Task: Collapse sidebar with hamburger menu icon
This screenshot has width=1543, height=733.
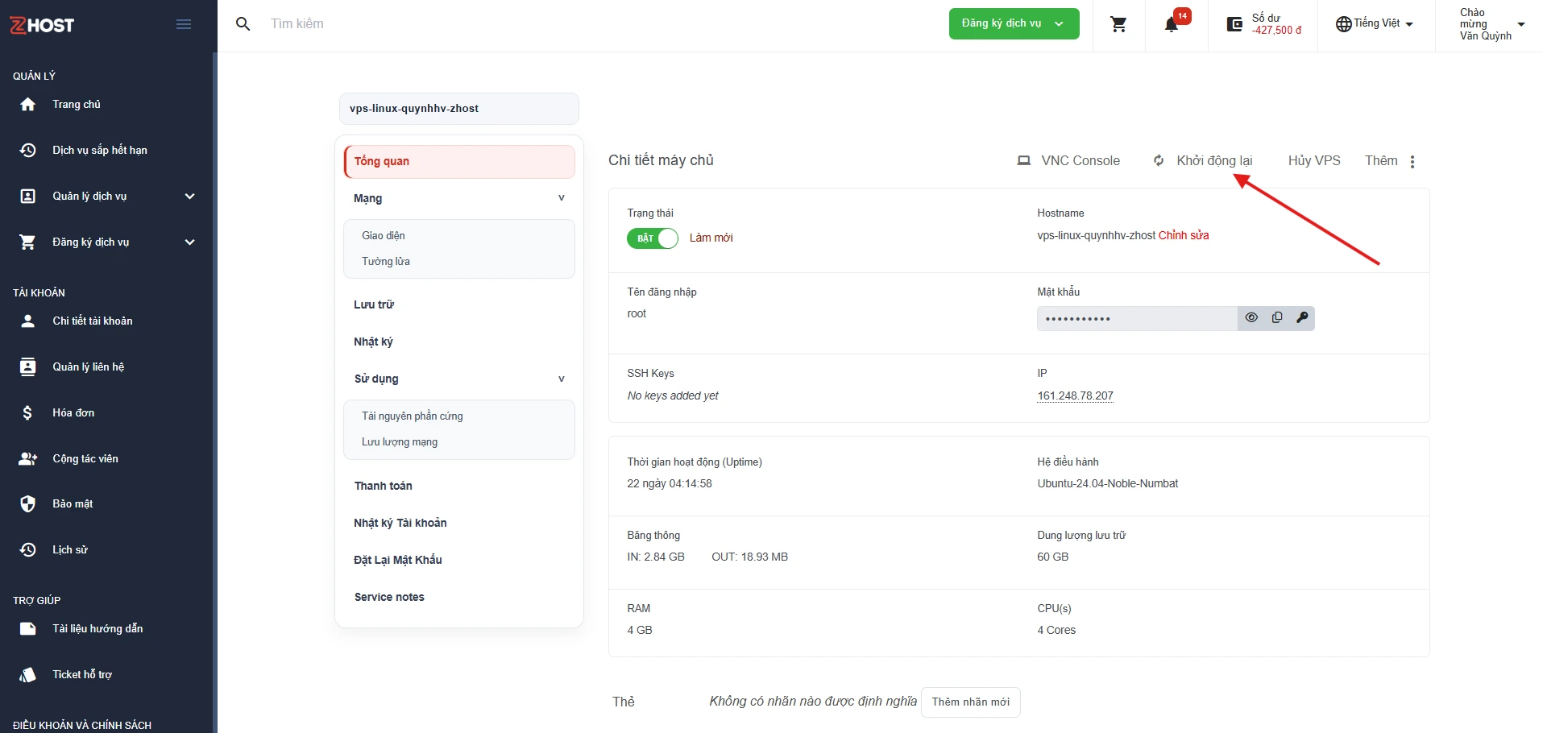Action: click(184, 24)
